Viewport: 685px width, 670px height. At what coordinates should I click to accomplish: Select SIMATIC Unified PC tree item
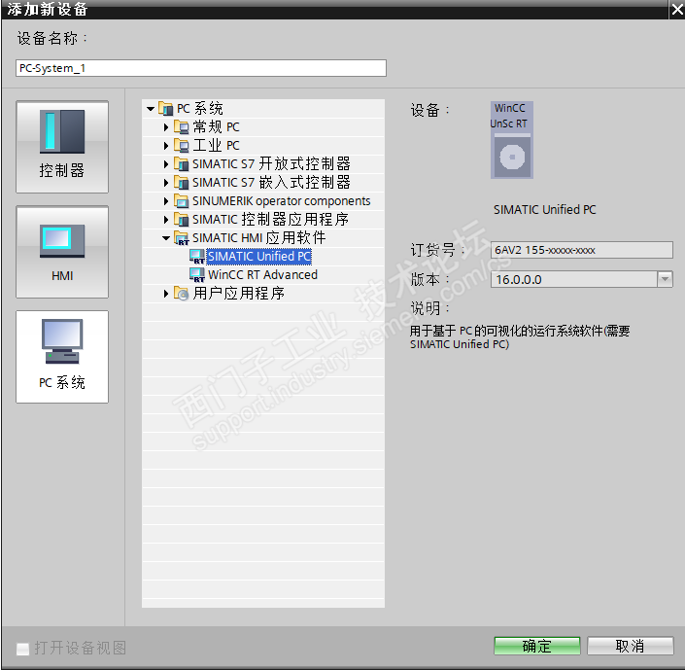(x=259, y=257)
